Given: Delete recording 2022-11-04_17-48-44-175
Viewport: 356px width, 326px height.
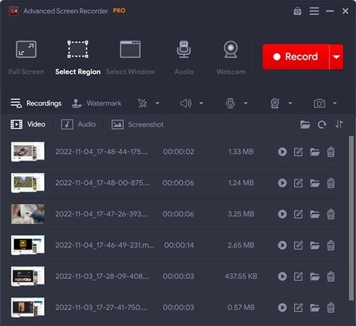Looking at the screenshot, I should (331, 152).
